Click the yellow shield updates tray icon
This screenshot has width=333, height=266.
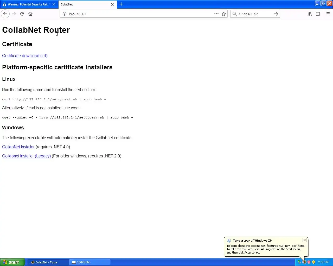click(x=313, y=262)
